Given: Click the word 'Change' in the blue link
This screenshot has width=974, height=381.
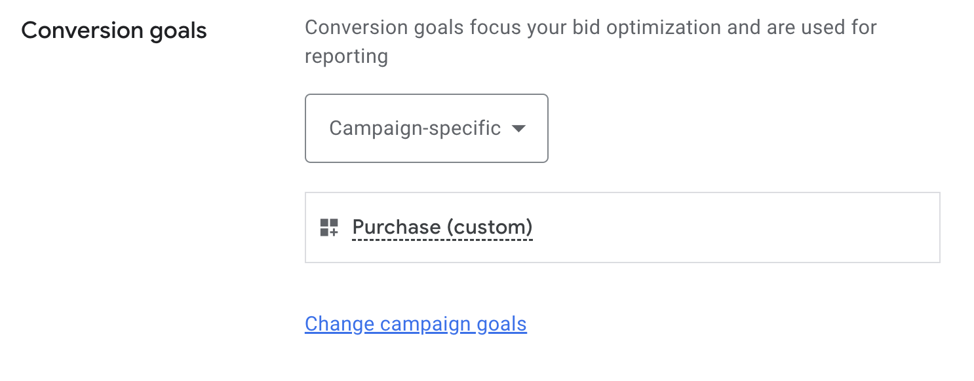Looking at the screenshot, I should click(340, 324).
